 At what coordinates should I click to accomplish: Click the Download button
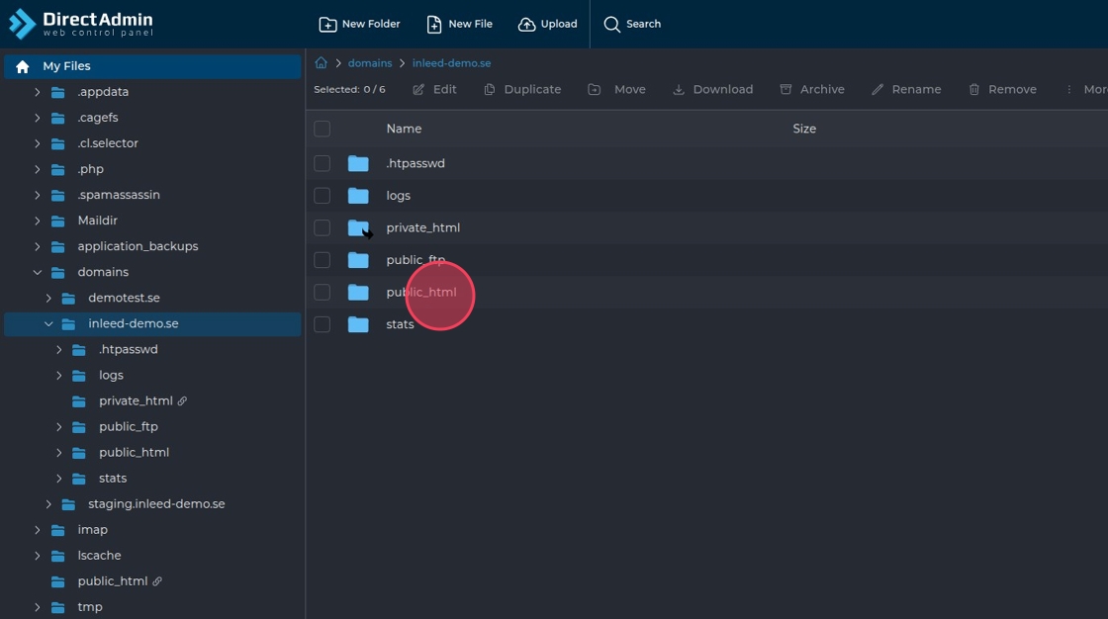click(712, 89)
